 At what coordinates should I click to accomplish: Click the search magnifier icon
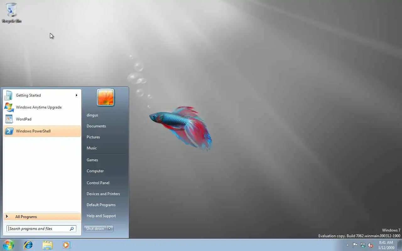[x=72, y=229]
